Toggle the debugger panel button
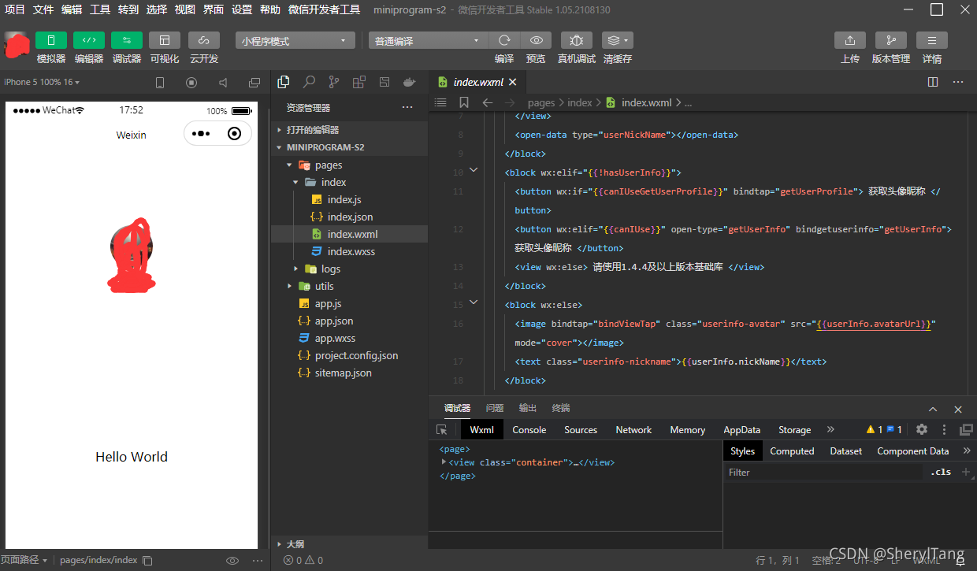The height and width of the screenshot is (571, 977). click(x=127, y=40)
